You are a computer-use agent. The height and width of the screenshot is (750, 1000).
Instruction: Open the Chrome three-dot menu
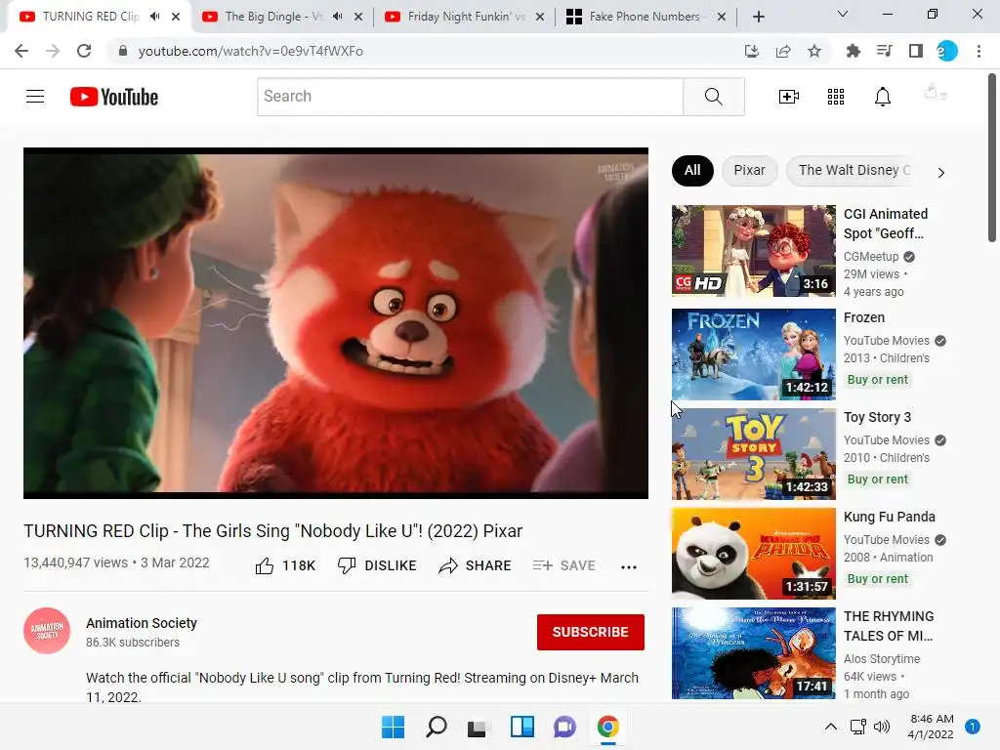click(979, 51)
